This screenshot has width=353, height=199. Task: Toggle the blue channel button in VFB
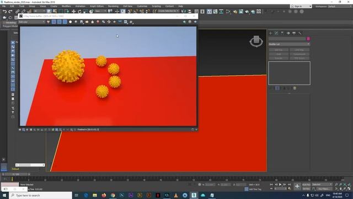click(x=65, y=22)
